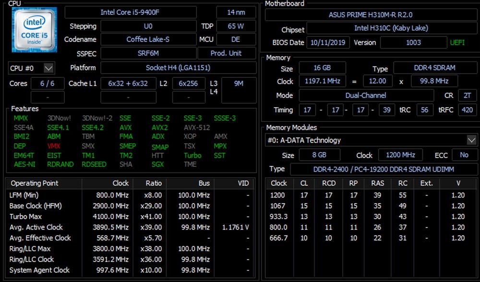
Task: Click the Turbo feature flag
Action: (192, 155)
